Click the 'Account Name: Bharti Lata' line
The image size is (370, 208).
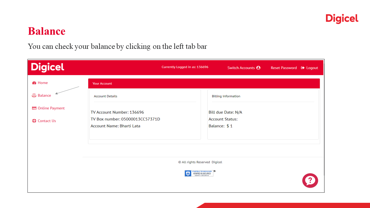[x=115, y=126]
